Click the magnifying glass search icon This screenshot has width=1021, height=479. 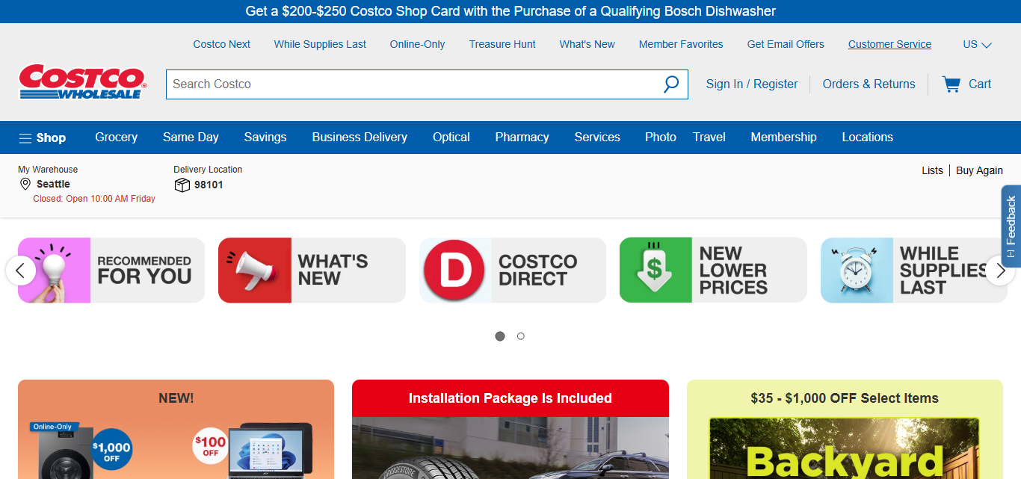[x=671, y=84]
